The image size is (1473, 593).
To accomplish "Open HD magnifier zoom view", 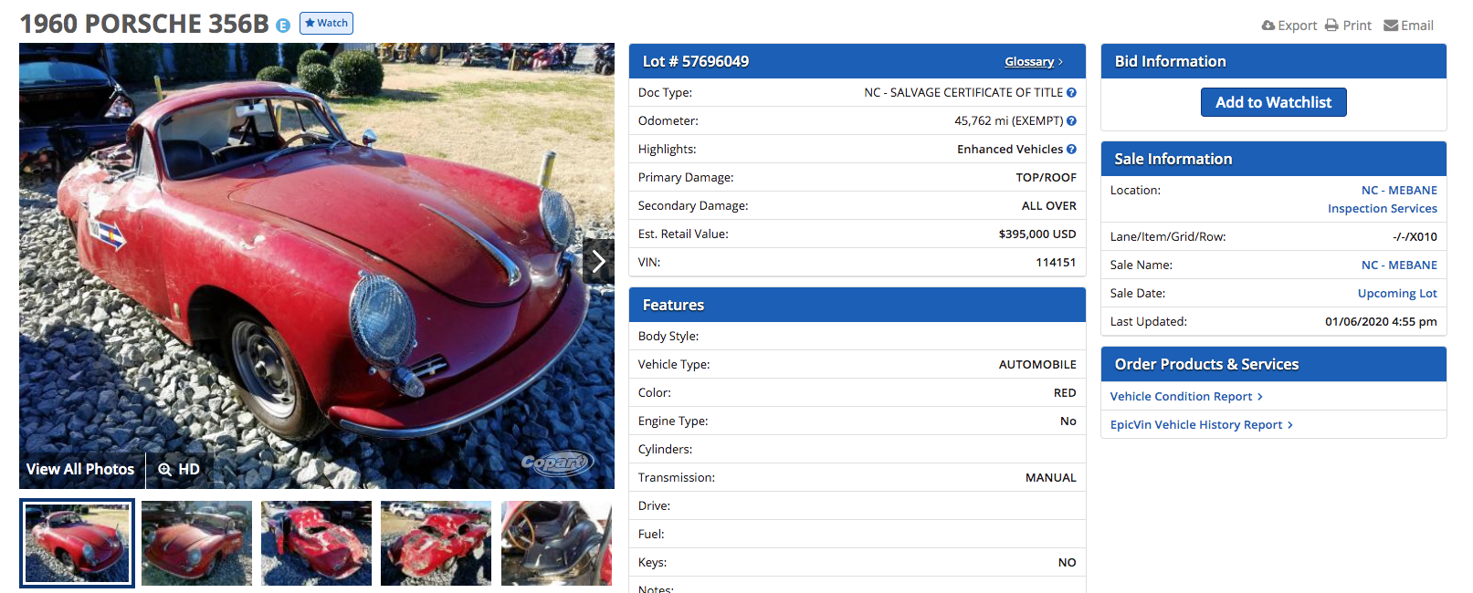I will pyautogui.click(x=179, y=469).
